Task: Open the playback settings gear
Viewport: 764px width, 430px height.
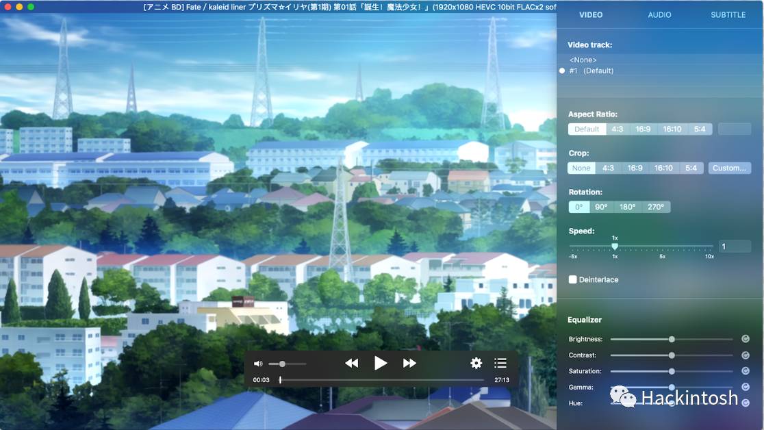Action: [476, 363]
